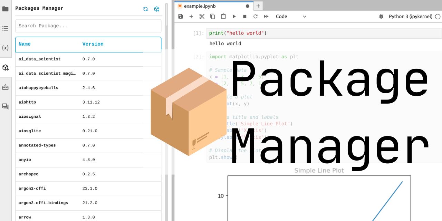Refresh the package list
Screen dimensions: 442x221
pos(145,9)
